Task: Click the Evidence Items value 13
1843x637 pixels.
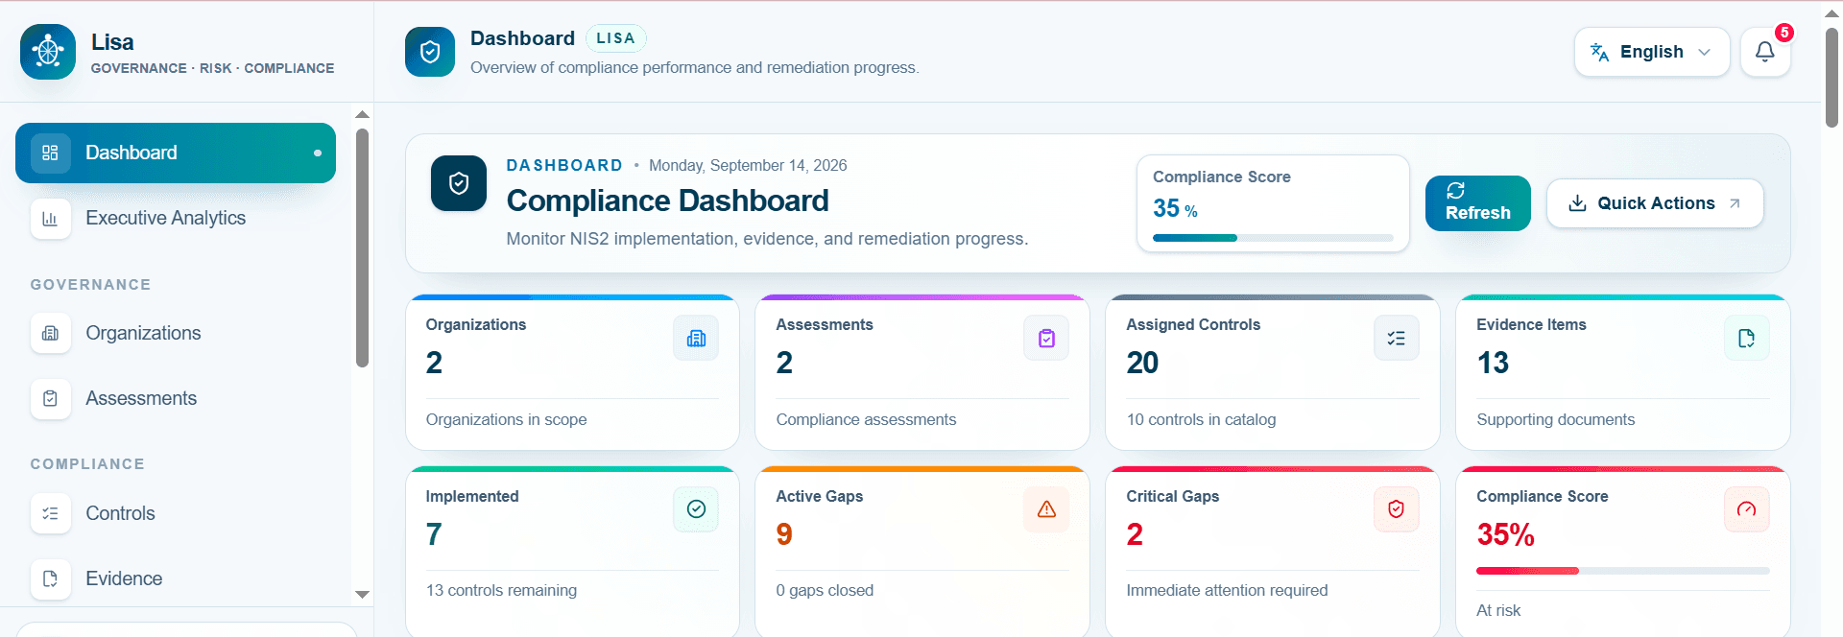Action: (1493, 363)
